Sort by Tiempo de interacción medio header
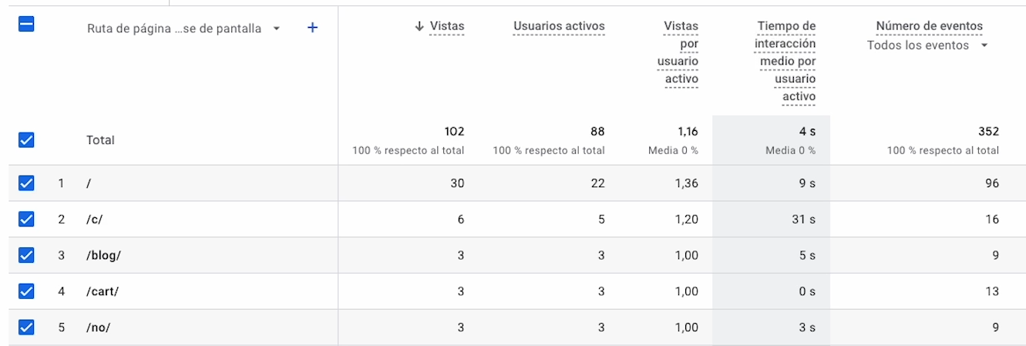This screenshot has width=1026, height=346. (785, 62)
